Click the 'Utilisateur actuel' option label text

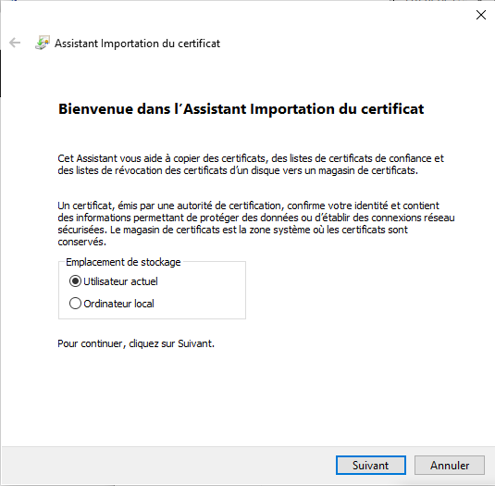120,281
